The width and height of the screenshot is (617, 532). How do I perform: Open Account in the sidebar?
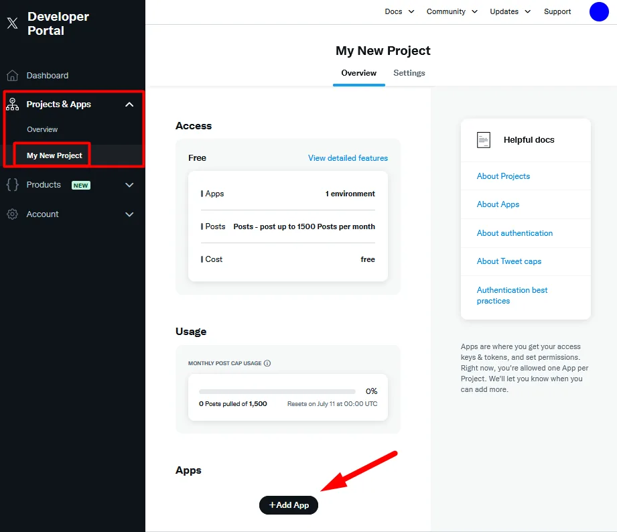(42, 214)
